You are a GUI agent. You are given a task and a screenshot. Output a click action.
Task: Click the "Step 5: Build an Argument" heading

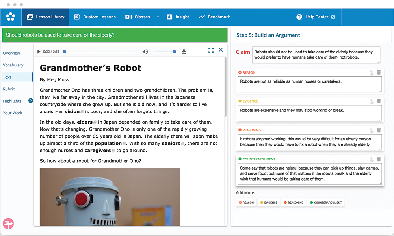(268, 35)
